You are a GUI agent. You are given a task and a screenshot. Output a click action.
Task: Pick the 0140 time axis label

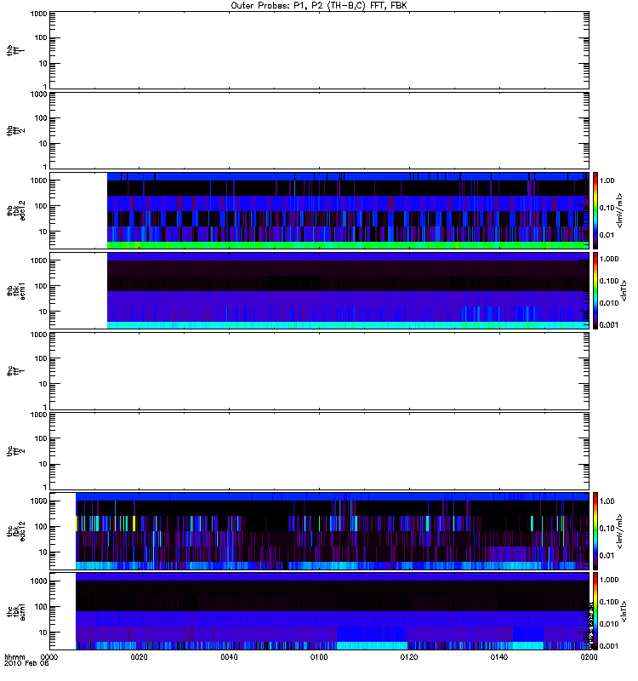[x=499, y=657]
